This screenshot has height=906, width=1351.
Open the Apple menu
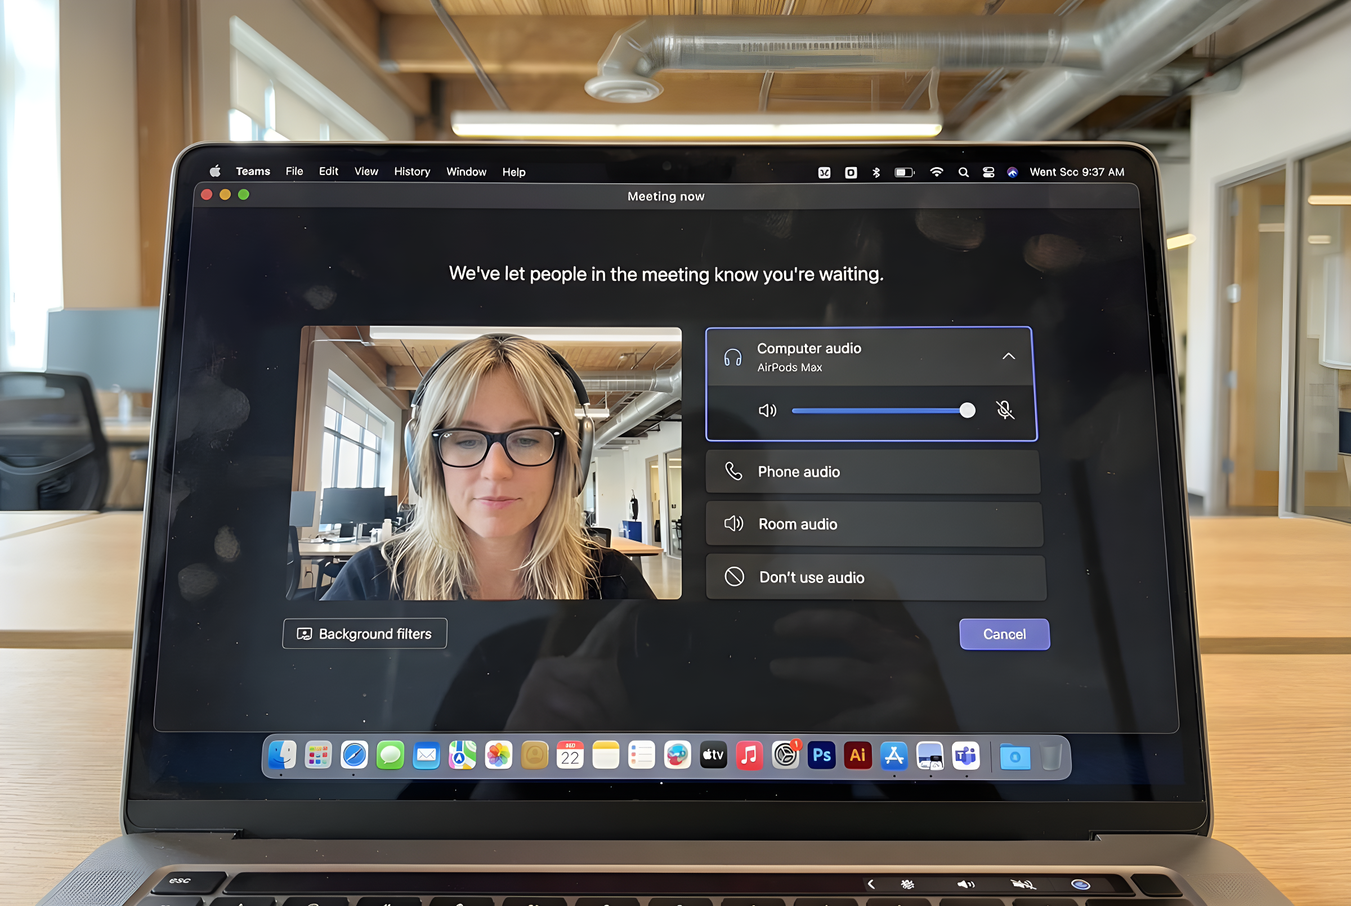coord(215,171)
